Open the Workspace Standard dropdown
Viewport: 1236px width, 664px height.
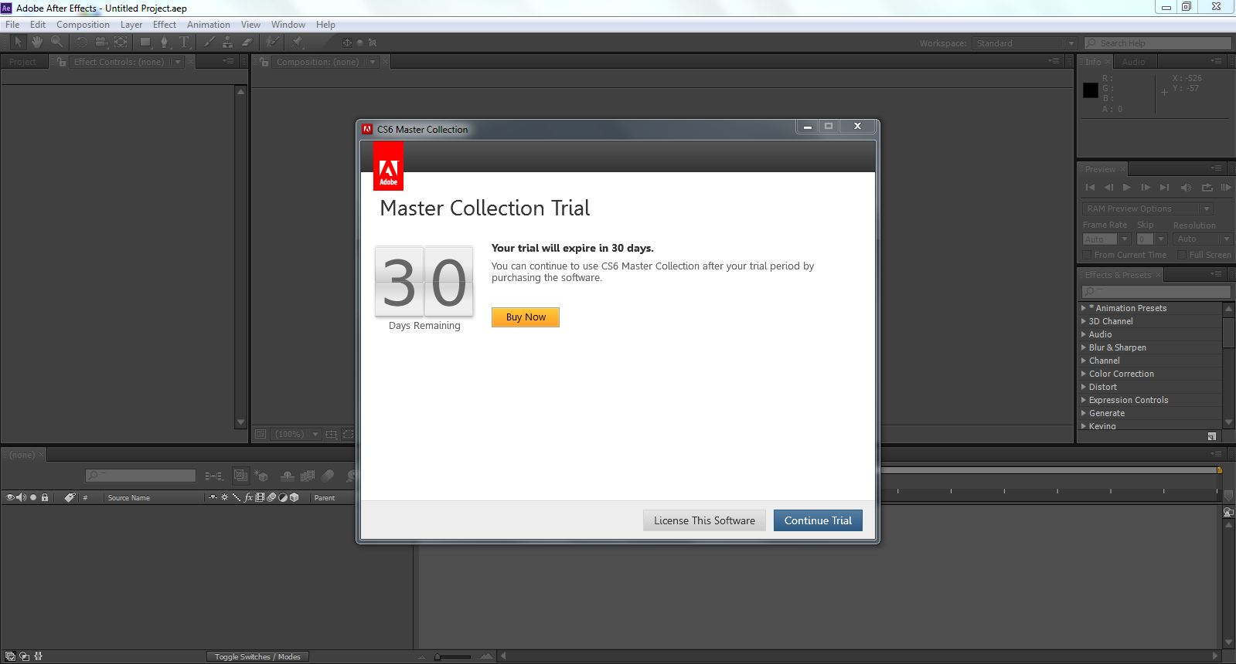coord(1024,43)
